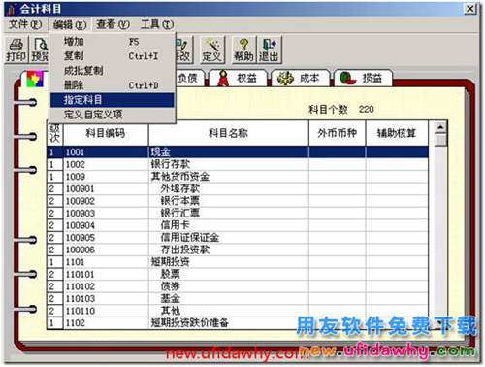Open the 查看(V) menu
485x367 pixels.
(113, 24)
